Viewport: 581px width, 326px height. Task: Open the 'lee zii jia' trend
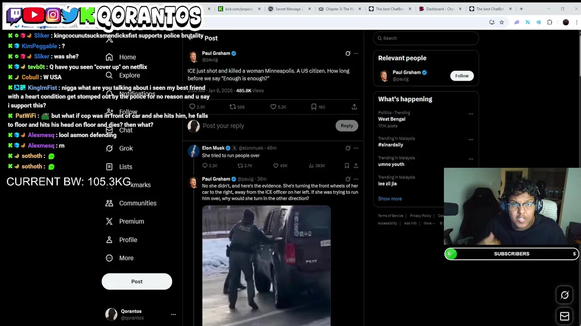click(387, 184)
